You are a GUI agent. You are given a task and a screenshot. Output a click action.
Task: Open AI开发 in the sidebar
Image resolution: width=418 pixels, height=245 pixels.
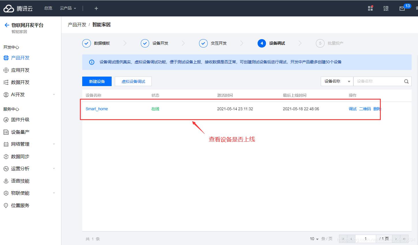pos(18,95)
